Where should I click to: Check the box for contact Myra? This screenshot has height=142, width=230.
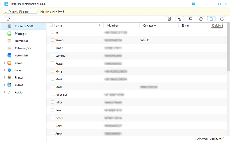(x=53, y=71)
